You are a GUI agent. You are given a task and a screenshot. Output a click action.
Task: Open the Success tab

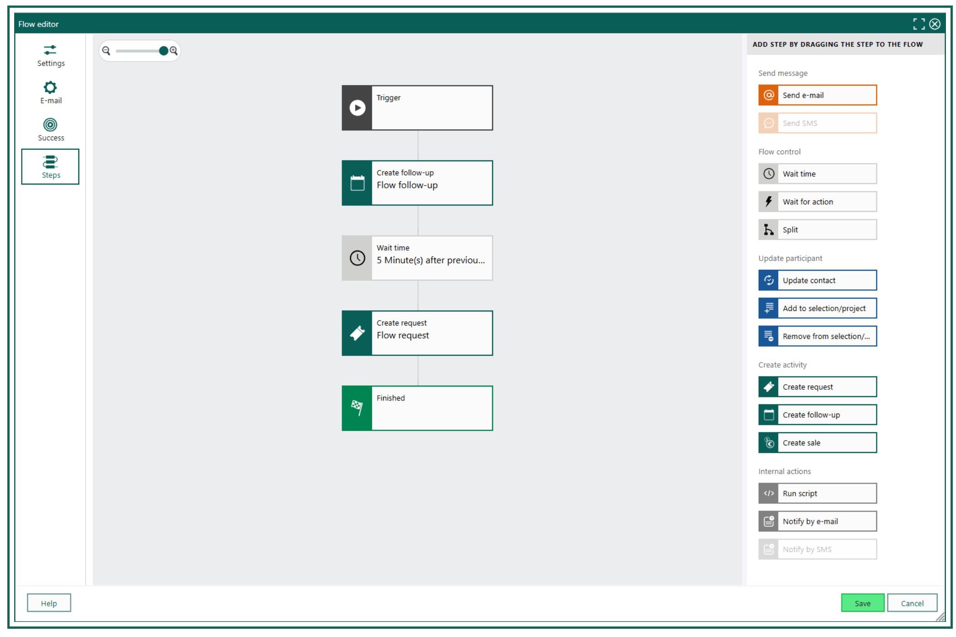tap(51, 130)
